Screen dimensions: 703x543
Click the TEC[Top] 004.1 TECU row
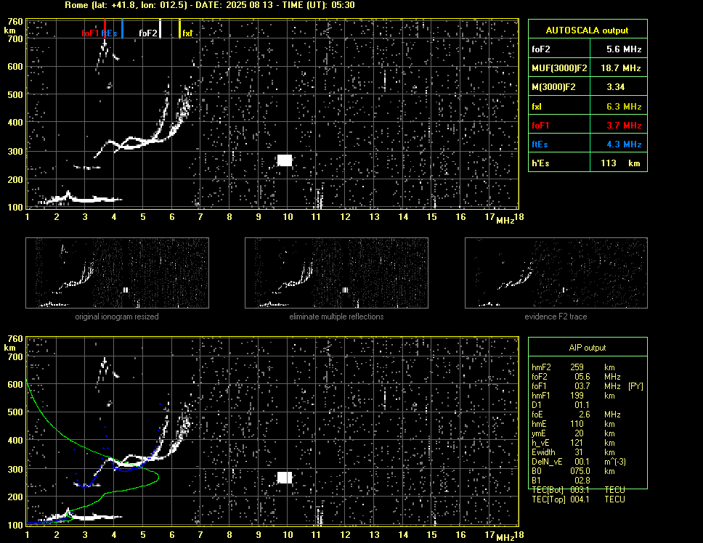pos(578,499)
